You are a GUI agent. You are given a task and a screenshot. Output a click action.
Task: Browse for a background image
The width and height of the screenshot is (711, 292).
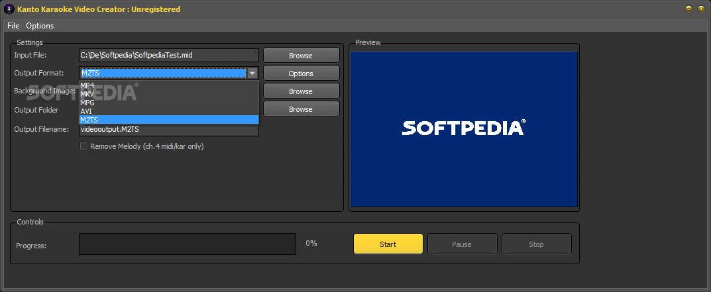click(x=301, y=91)
